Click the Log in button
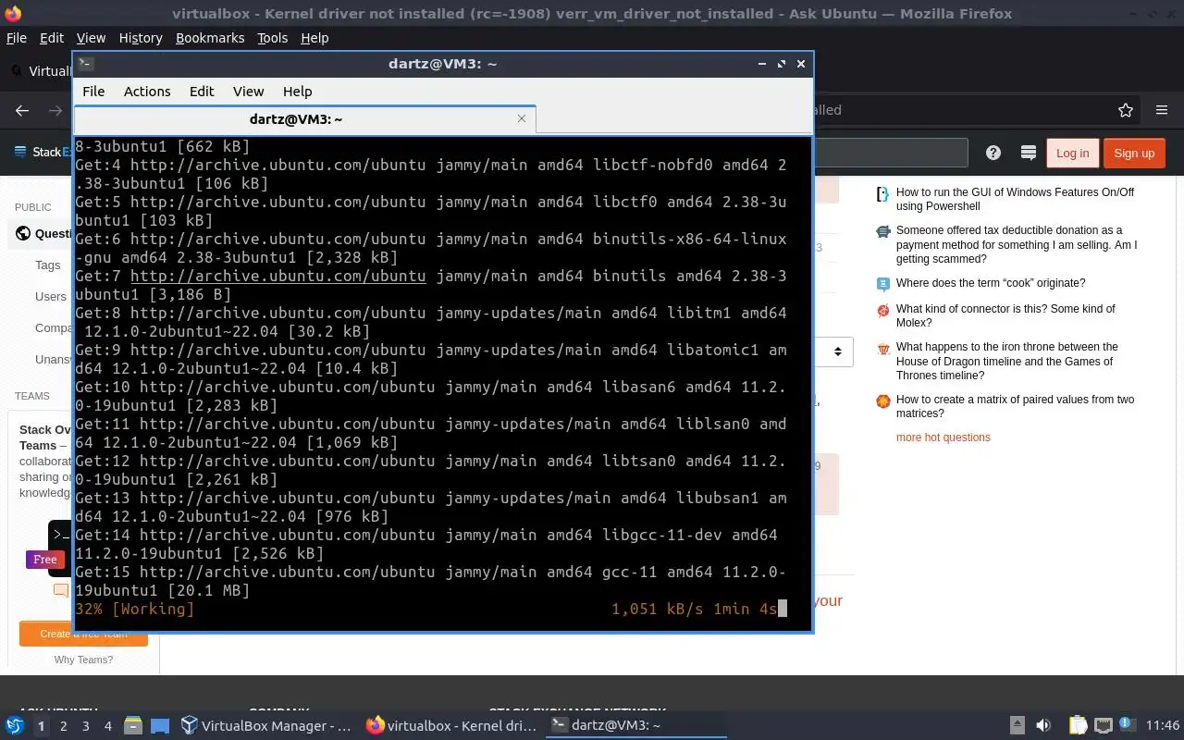 (x=1072, y=154)
